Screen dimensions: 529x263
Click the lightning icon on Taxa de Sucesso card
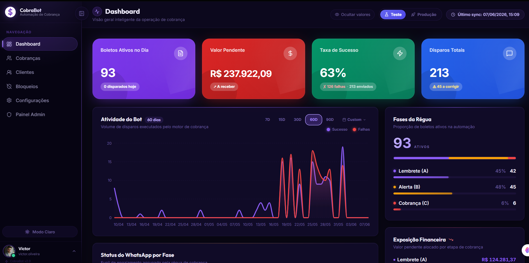pyautogui.click(x=400, y=53)
